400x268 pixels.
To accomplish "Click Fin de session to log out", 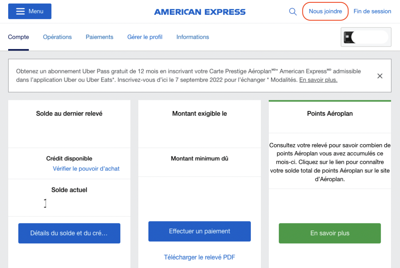I will coord(372,11).
